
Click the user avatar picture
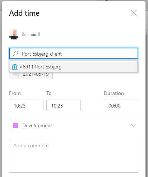pos(14,34)
